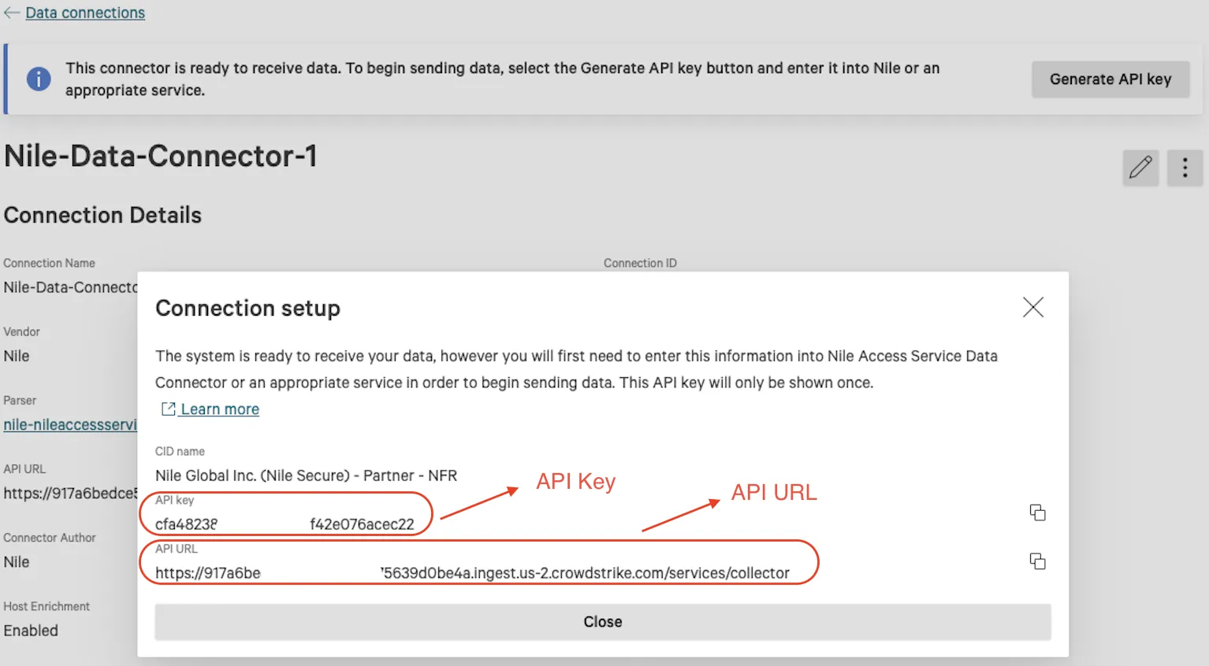Open the Data connections link

pyautogui.click(x=85, y=13)
